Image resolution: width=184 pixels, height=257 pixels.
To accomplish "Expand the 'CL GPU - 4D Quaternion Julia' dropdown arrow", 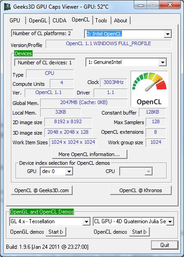I will point(170,221).
